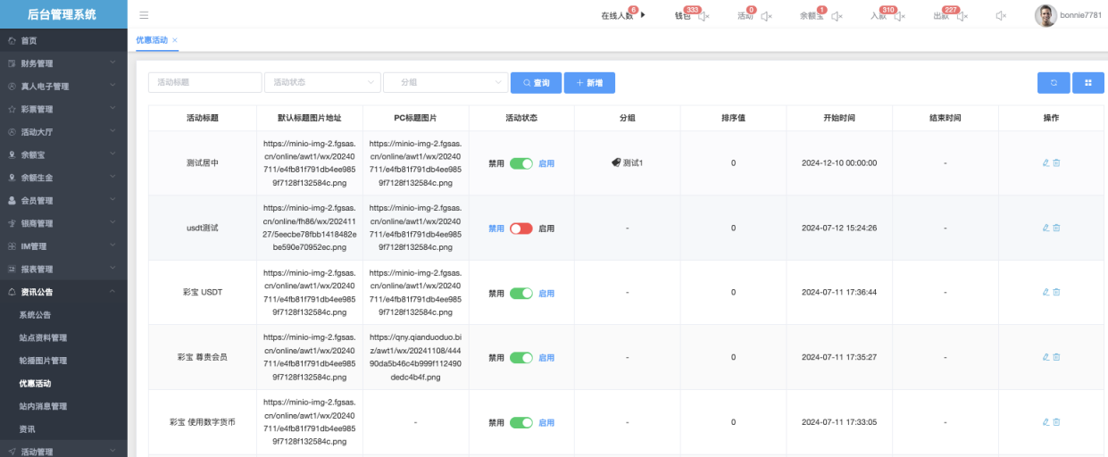Click the 出款 speaker icon
The height and width of the screenshot is (457, 1108).
[x=962, y=16]
